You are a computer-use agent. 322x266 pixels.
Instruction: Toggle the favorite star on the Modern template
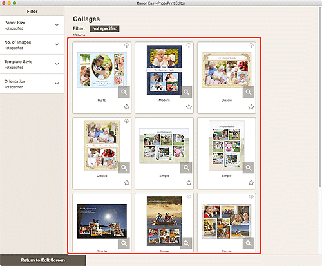coord(189,107)
